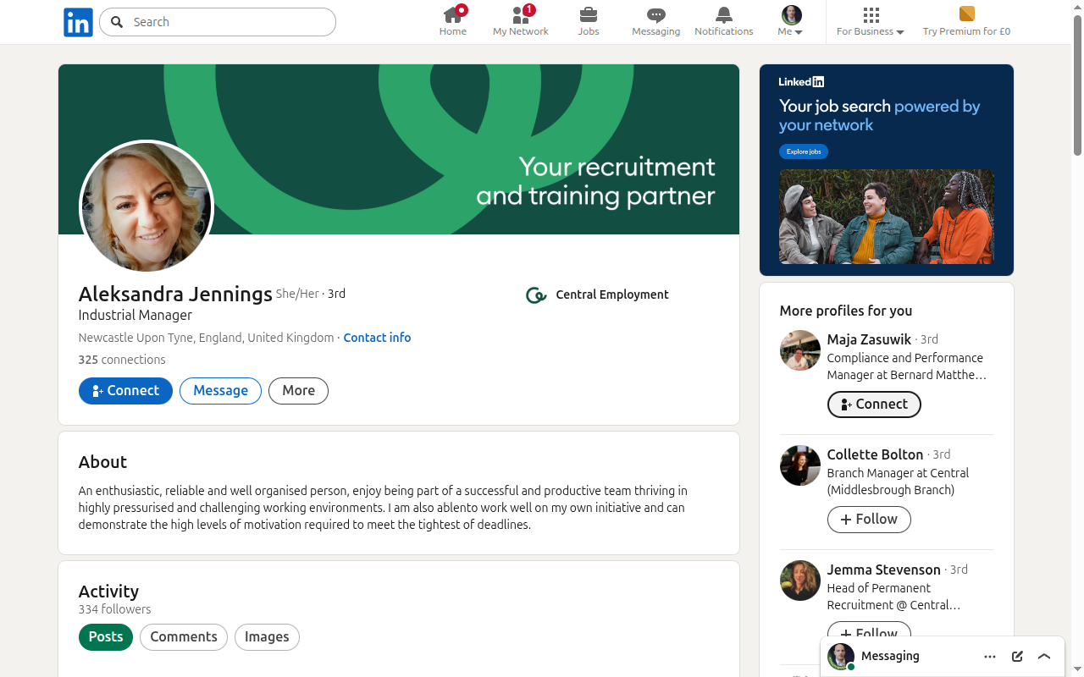Click the More profiles for you heading
The image size is (1084, 677).
pos(846,311)
